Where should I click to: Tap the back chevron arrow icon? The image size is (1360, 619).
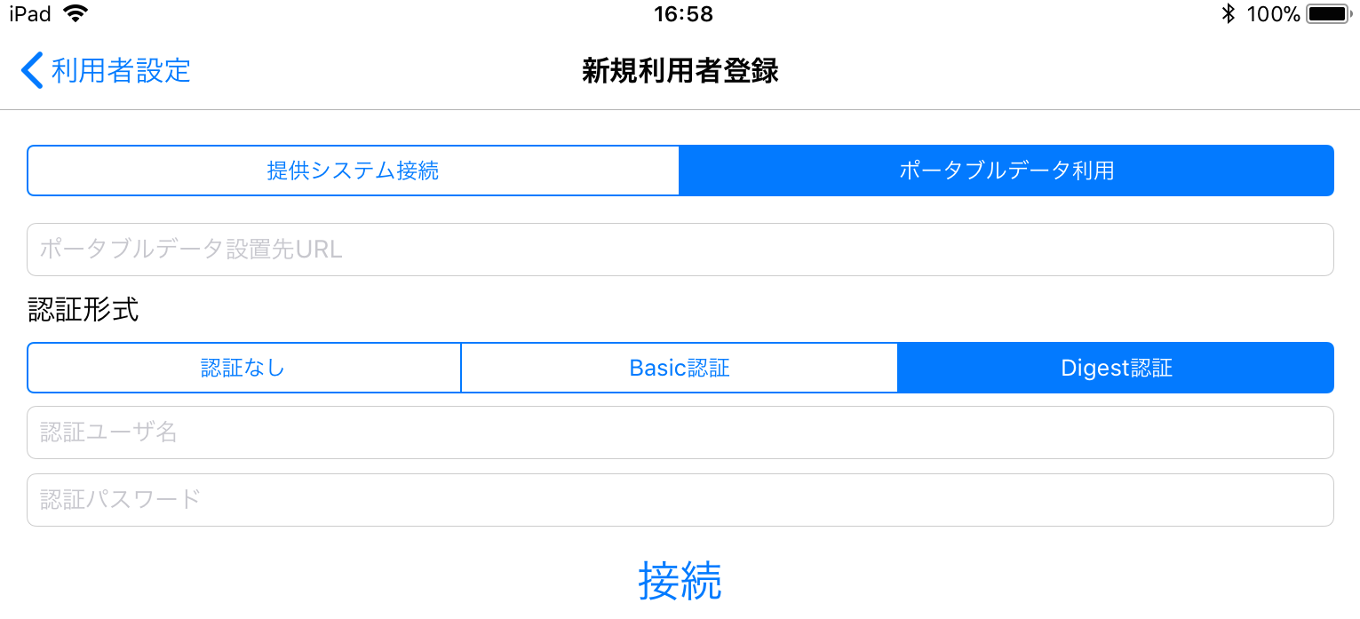tap(32, 70)
